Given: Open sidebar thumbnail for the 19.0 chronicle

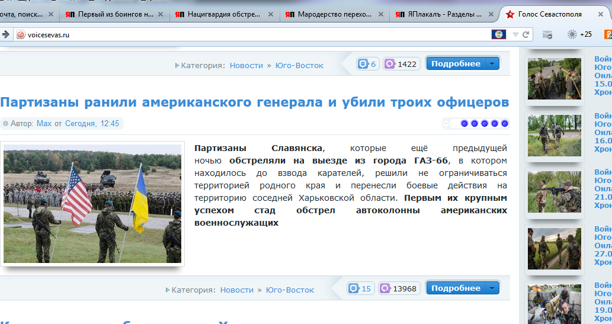Looking at the screenshot, I should click(554, 304).
